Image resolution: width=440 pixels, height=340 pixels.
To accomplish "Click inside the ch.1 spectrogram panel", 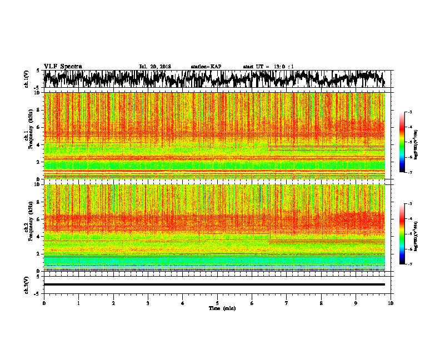I will coord(214,136).
